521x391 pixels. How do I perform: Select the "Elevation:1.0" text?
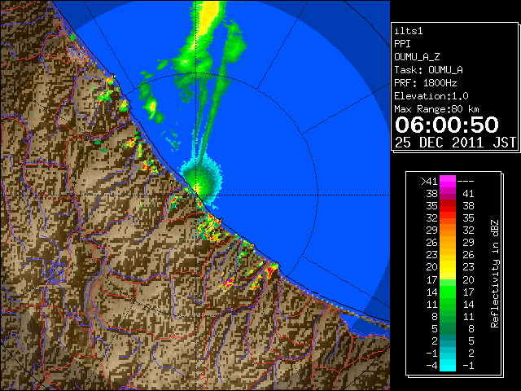(431, 96)
